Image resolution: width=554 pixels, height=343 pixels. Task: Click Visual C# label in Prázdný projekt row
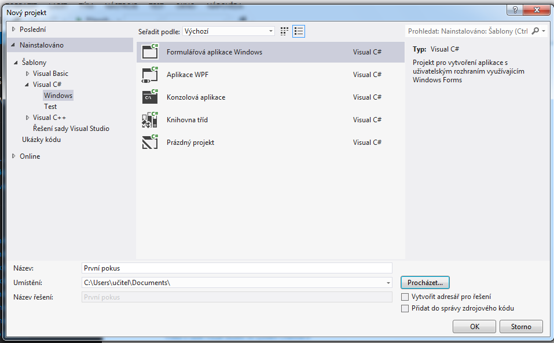pos(367,143)
